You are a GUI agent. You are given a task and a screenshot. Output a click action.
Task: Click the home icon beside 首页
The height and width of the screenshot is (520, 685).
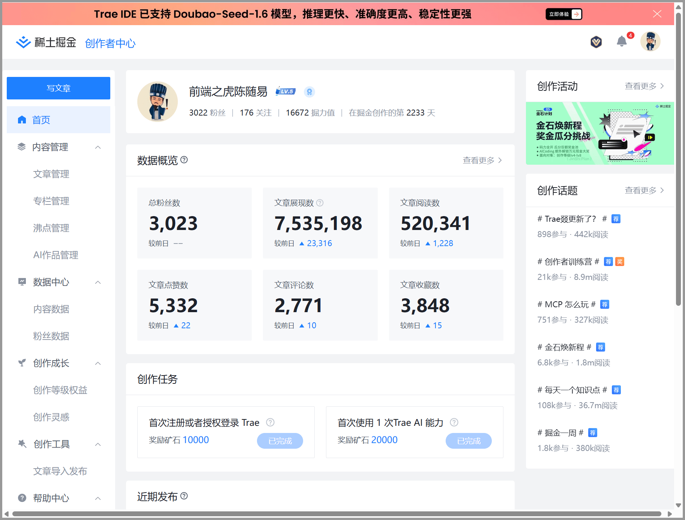[x=22, y=120]
